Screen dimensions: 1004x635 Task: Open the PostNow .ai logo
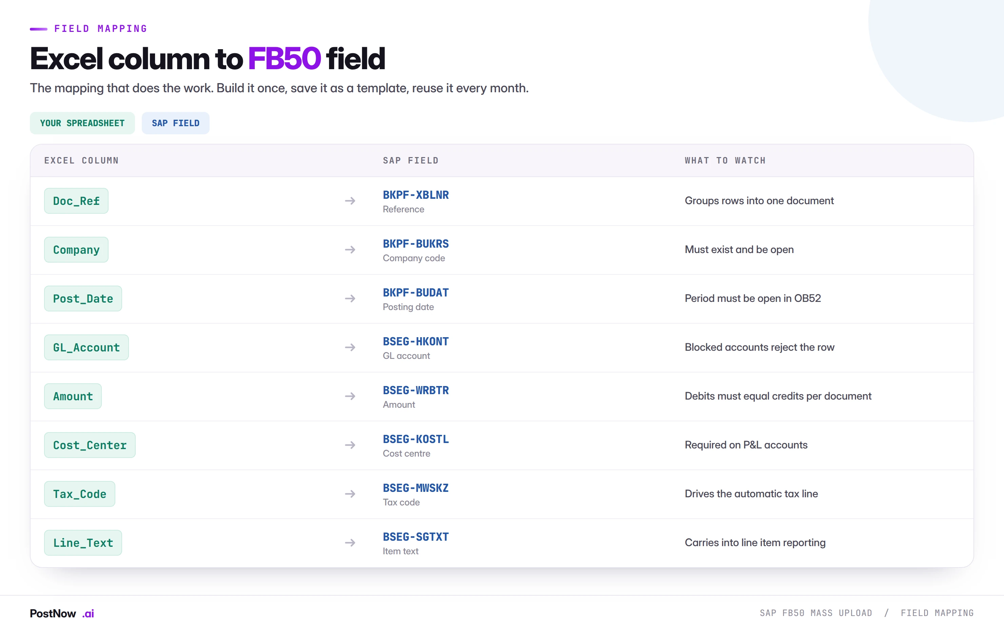click(x=62, y=613)
